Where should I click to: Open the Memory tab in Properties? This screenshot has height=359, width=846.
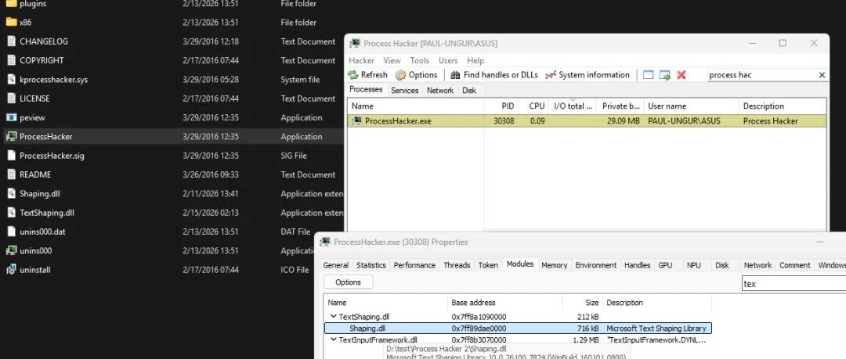[554, 265]
